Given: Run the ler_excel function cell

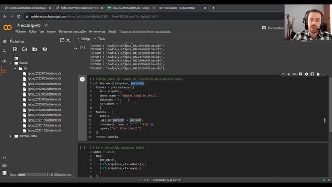Looking at the screenshot, I should [x=82, y=79].
